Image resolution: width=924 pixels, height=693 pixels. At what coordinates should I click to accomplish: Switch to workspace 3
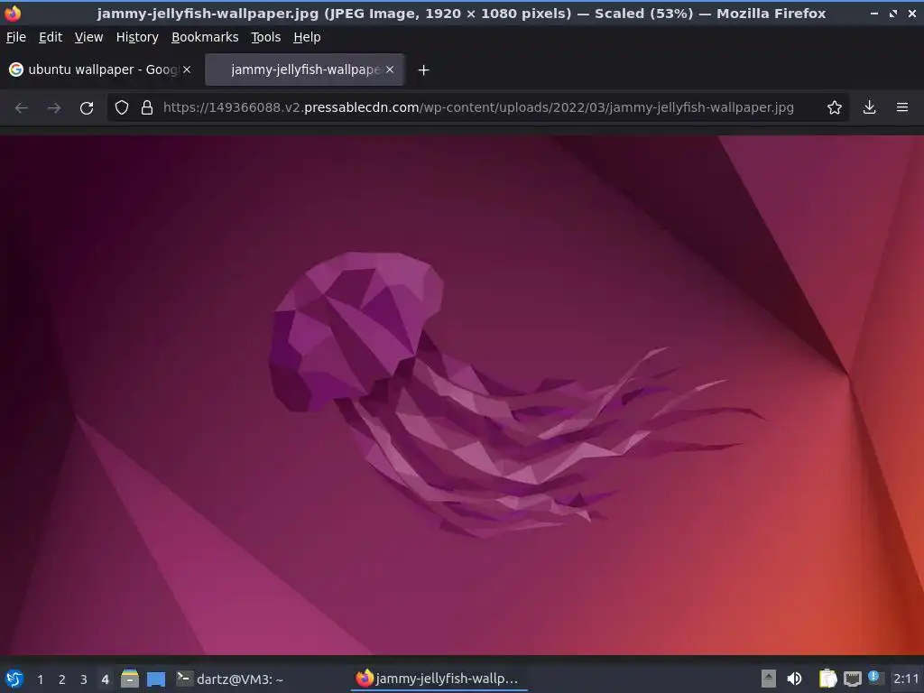83,679
